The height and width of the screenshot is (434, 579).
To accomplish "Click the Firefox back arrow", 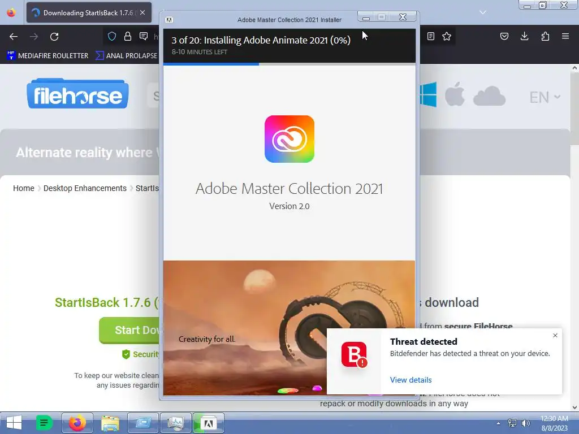I will pyautogui.click(x=14, y=37).
